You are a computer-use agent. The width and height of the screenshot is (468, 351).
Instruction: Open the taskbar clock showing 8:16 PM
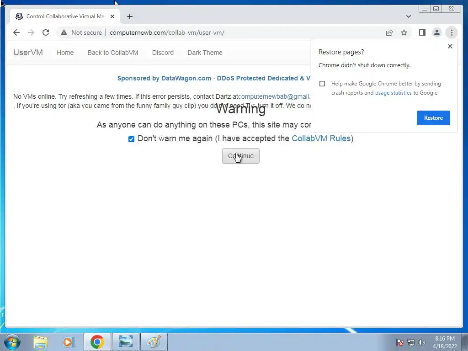[445, 342]
